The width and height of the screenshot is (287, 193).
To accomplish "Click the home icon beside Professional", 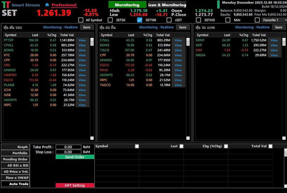I will (47, 5).
